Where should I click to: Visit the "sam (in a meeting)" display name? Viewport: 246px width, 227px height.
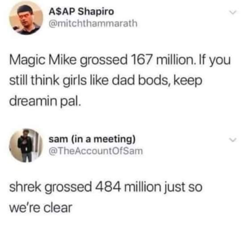[x=92, y=140]
